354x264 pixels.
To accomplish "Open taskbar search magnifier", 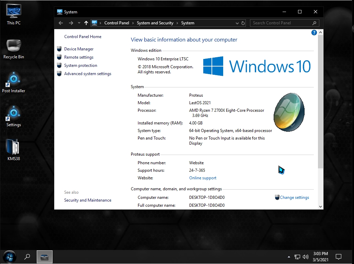I will [x=27, y=257].
